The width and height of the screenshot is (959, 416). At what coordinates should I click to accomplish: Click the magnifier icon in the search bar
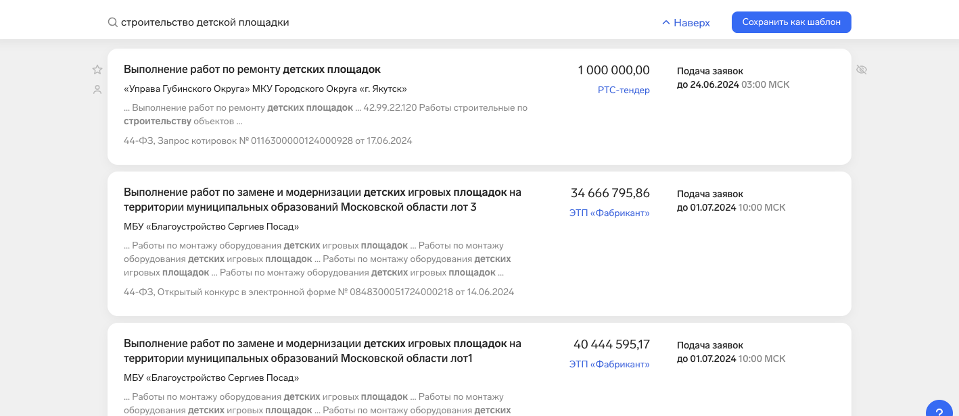[113, 22]
